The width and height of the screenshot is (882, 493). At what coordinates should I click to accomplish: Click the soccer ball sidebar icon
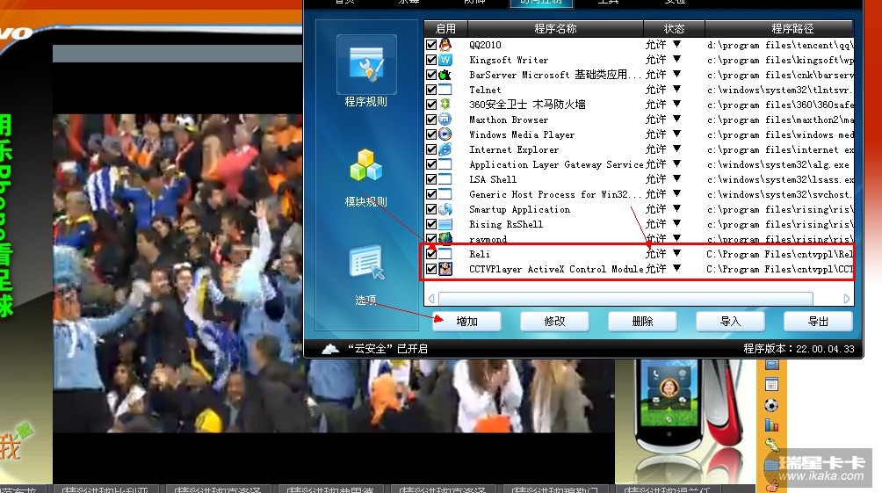point(771,405)
